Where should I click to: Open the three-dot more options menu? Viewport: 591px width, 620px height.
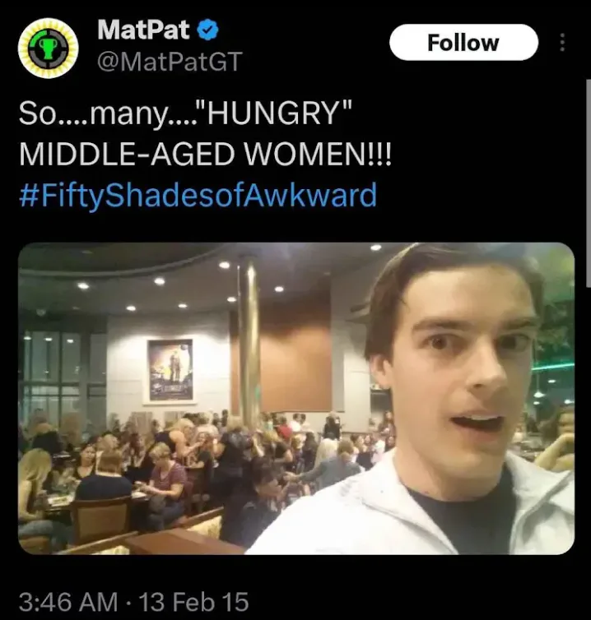point(561,42)
